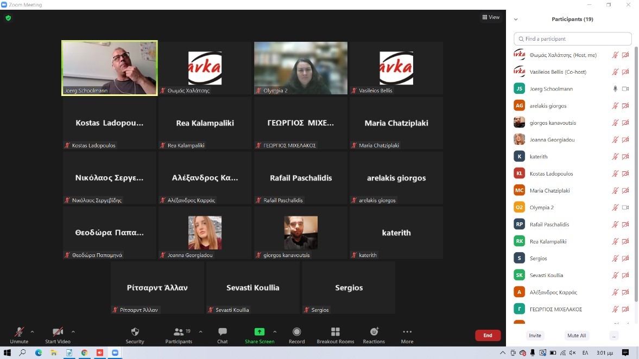
Task: Click the green encryption shield icon
Action: click(x=8, y=18)
